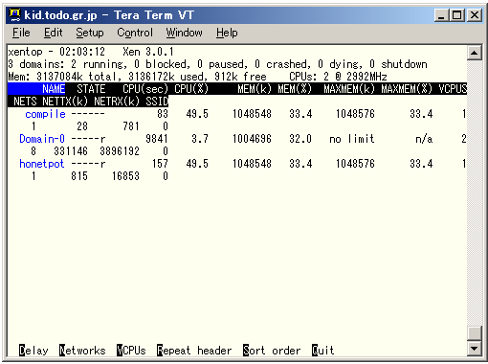
Task: Open the Window menu
Action: (x=184, y=33)
